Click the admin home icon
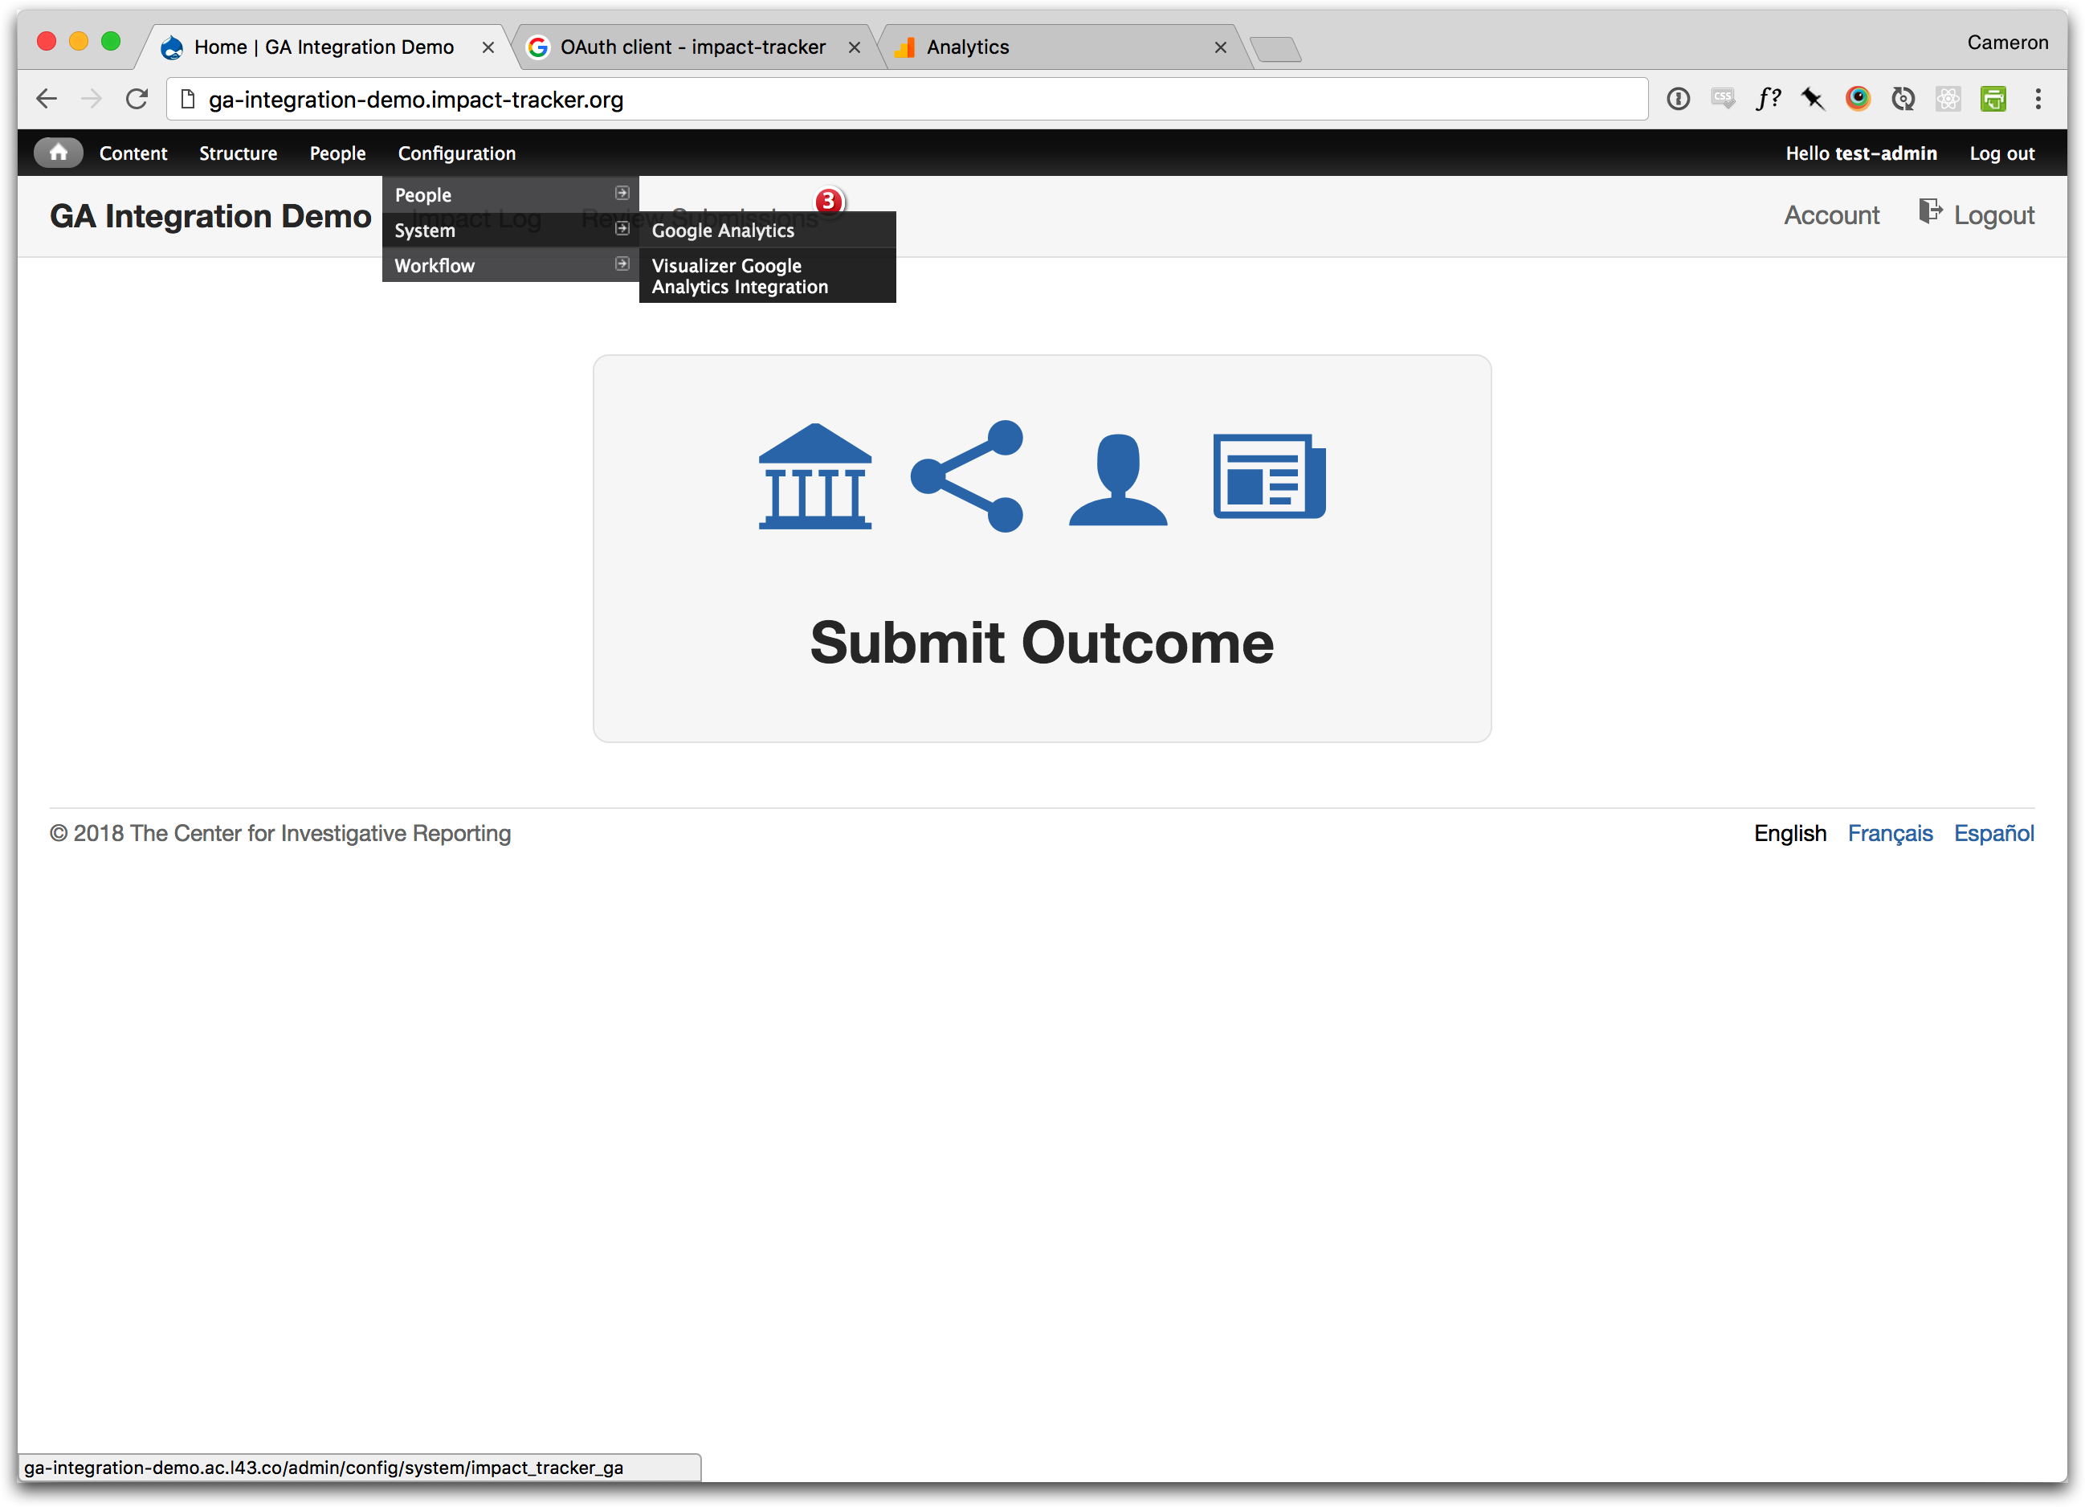 pyautogui.click(x=58, y=153)
